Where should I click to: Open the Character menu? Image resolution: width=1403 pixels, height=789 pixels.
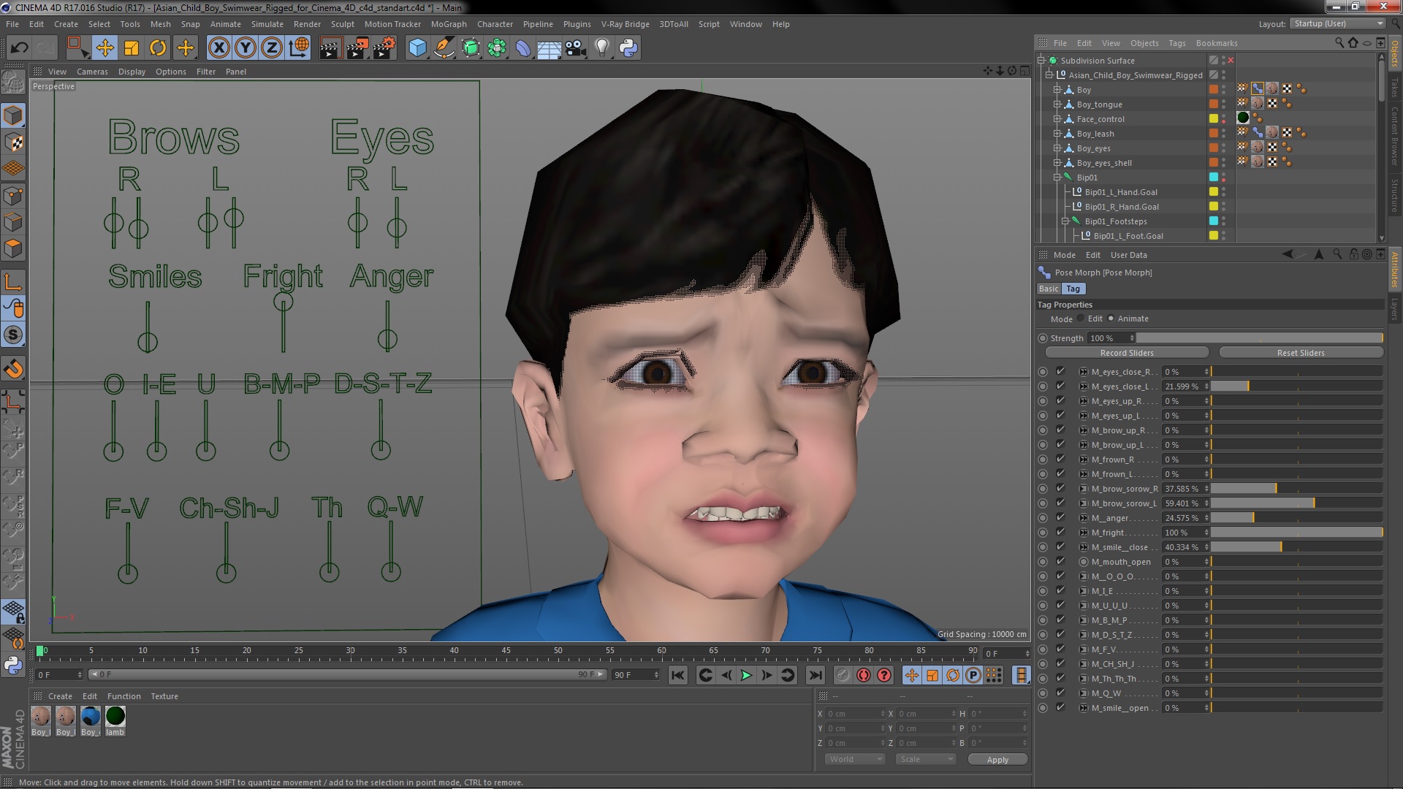click(495, 24)
